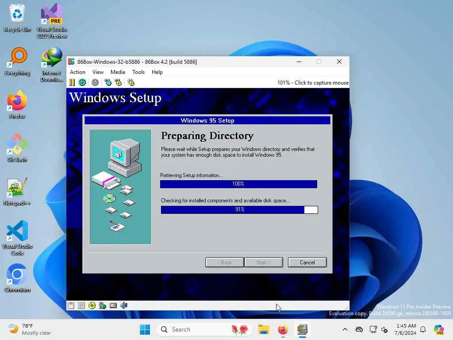Click OneDrive tray cloud icon
This screenshot has height=340, width=453.
pyautogui.click(x=359, y=329)
